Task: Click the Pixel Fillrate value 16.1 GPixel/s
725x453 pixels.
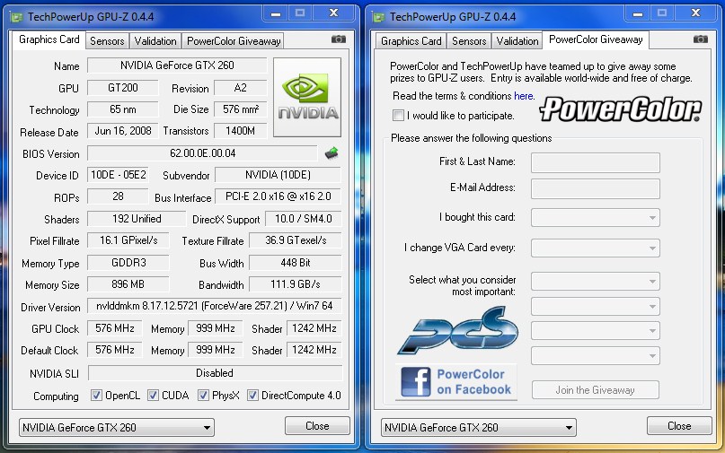Action: click(128, 240)
